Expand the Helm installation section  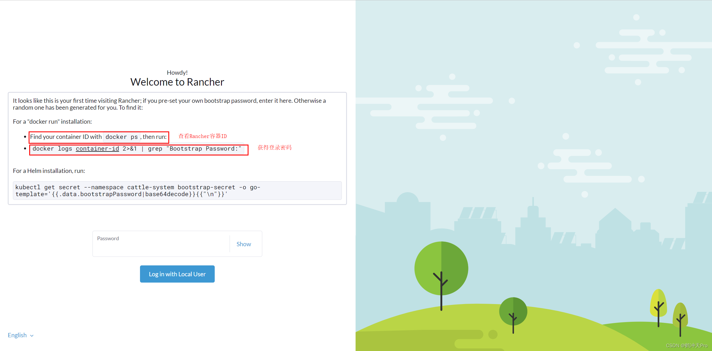[44, 170]
